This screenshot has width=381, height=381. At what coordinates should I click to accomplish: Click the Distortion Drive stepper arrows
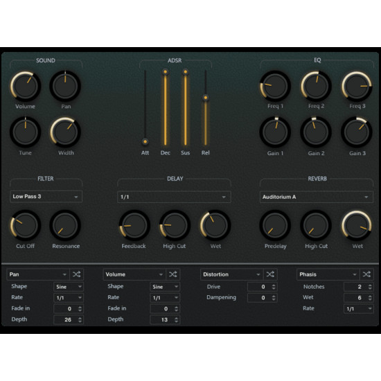(274, 287)
